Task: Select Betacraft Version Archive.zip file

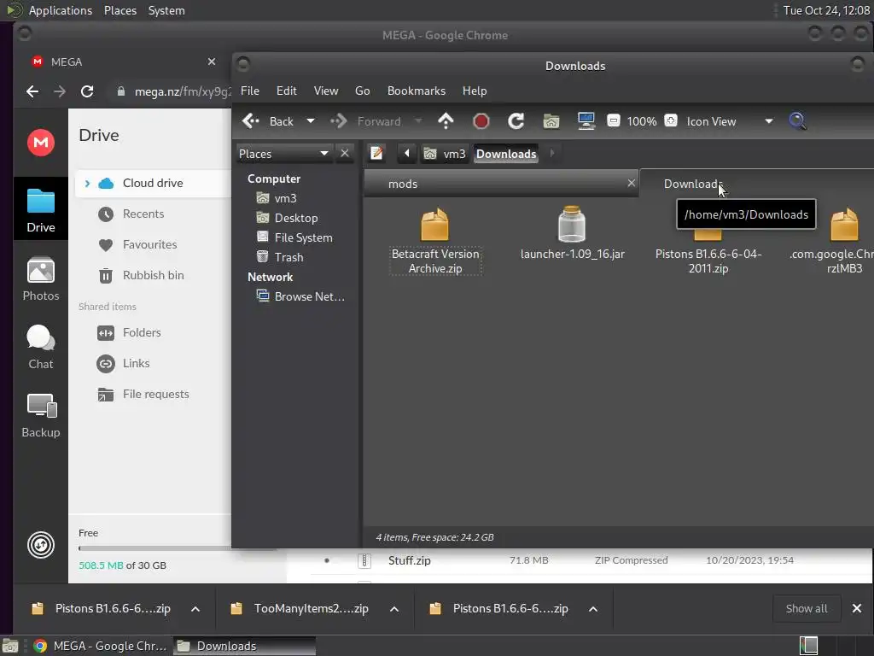Action: click(434, 241)
